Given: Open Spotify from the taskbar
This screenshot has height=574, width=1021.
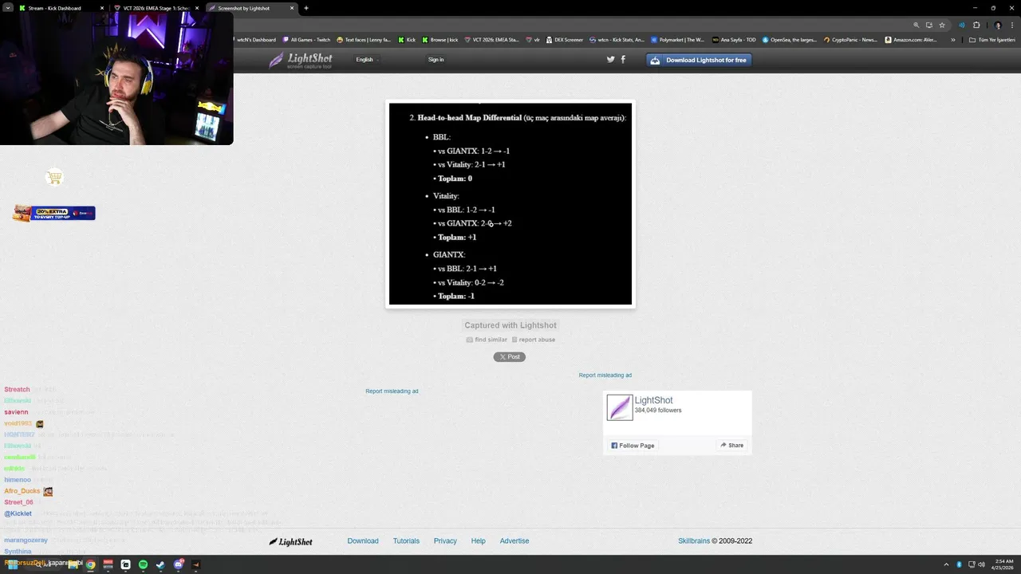Looking at the screenshot, I should [x=143, y=564].
